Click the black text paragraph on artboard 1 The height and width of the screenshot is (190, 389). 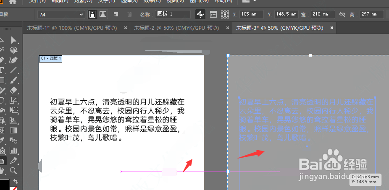point(117,120)
